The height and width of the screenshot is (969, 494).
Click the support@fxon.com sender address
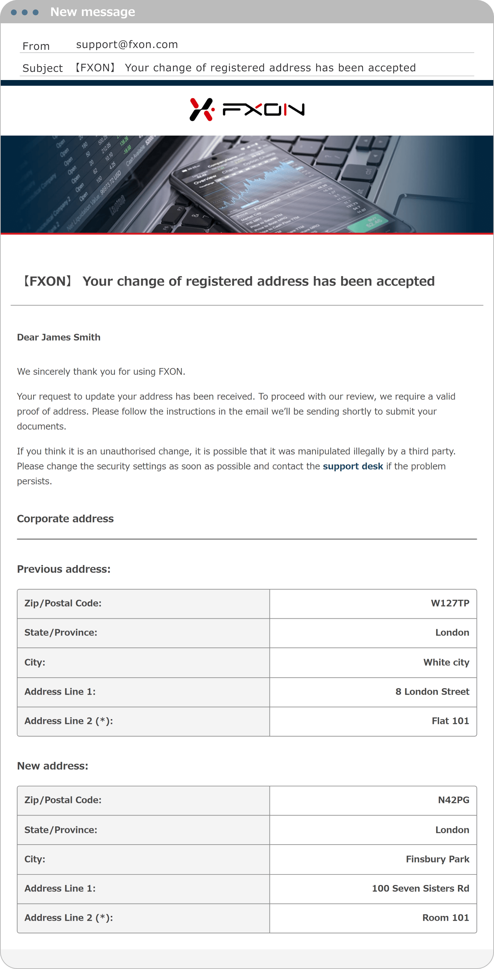tap(127, 45)
